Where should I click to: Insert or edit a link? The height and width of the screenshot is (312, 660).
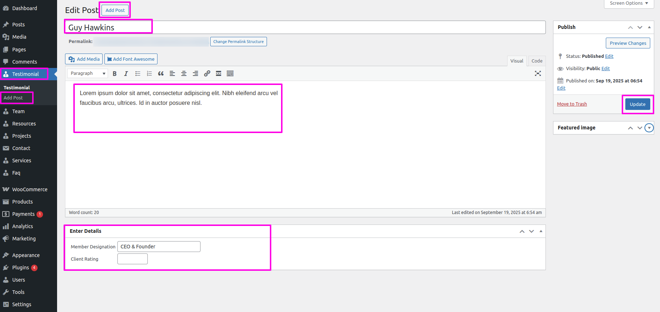[x=207, y=74]
